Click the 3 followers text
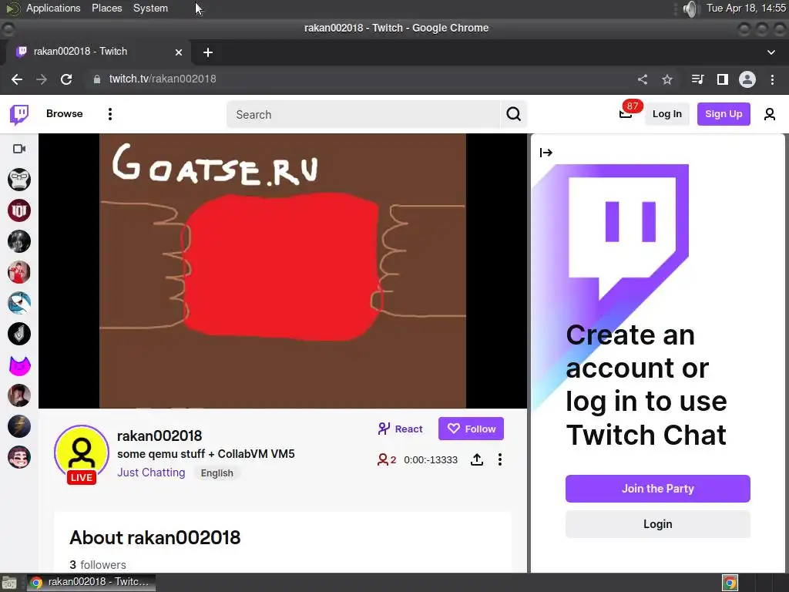Viewport: 789px width, 592px height. (98, 565)
